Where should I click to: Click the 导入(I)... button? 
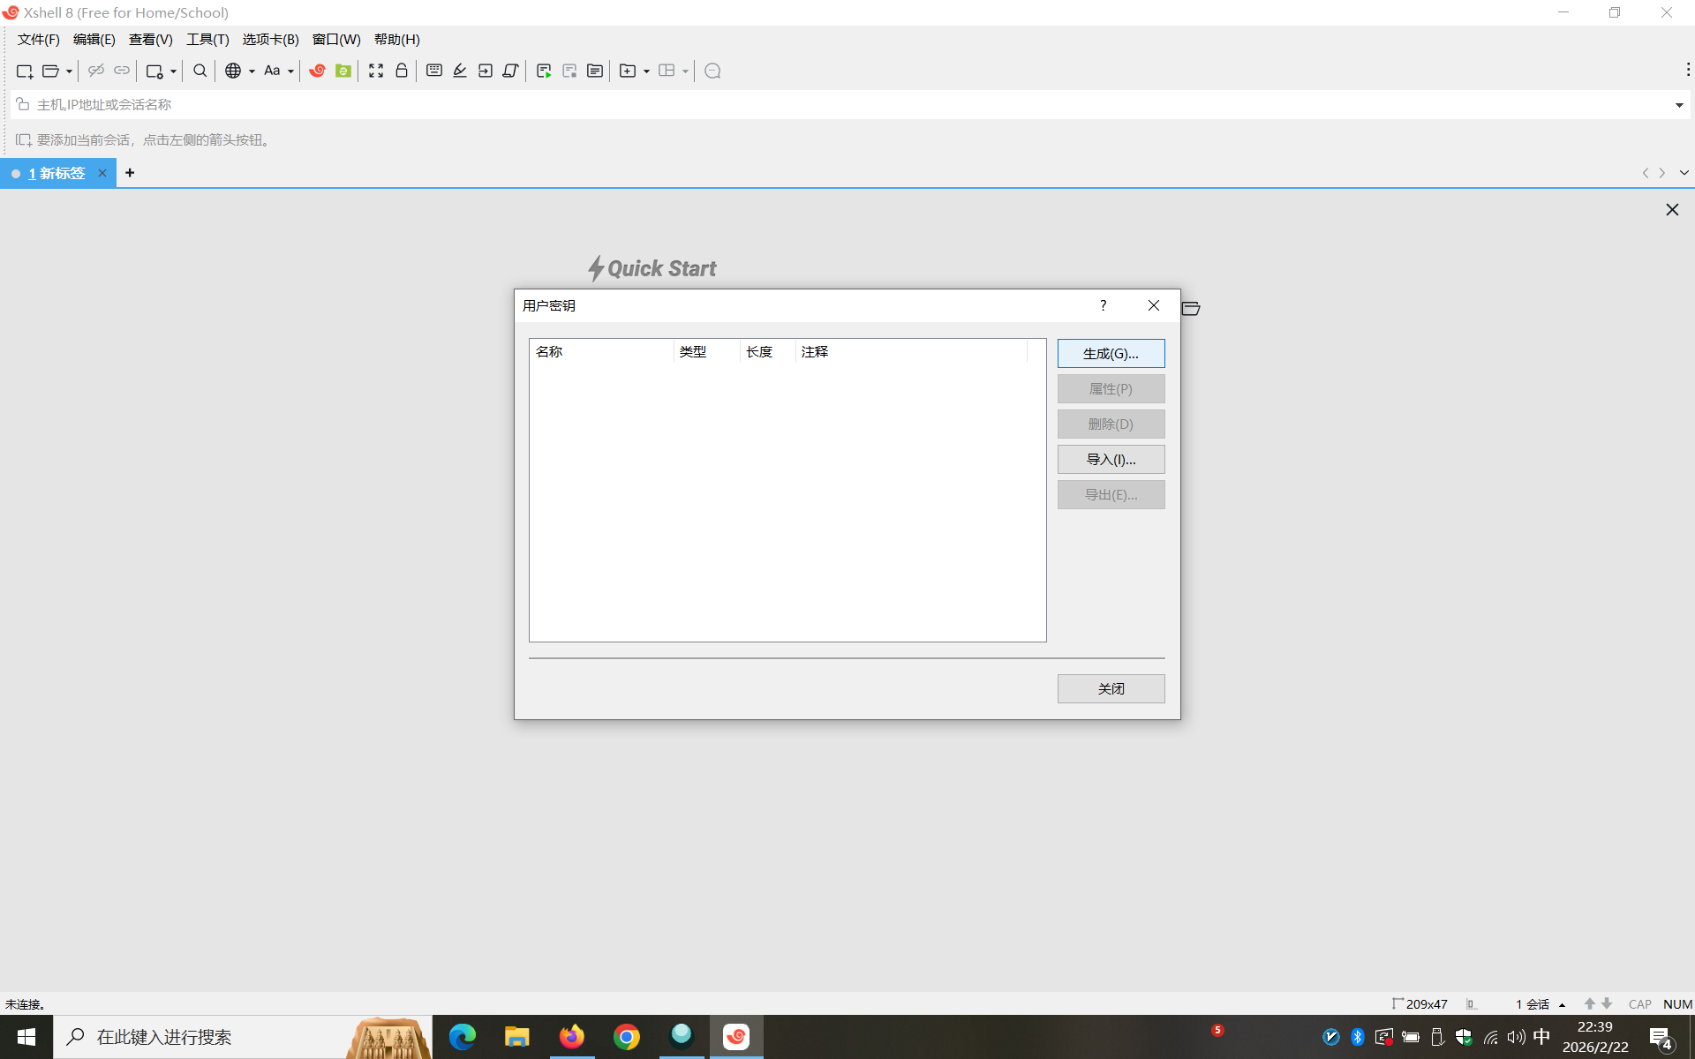tap(1111, 460)
